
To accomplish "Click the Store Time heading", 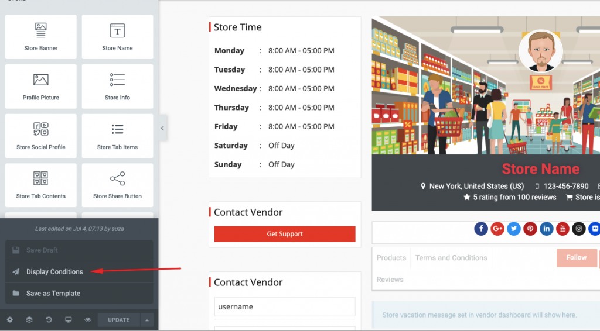I will pyautogui.click(x=238, y=27).
